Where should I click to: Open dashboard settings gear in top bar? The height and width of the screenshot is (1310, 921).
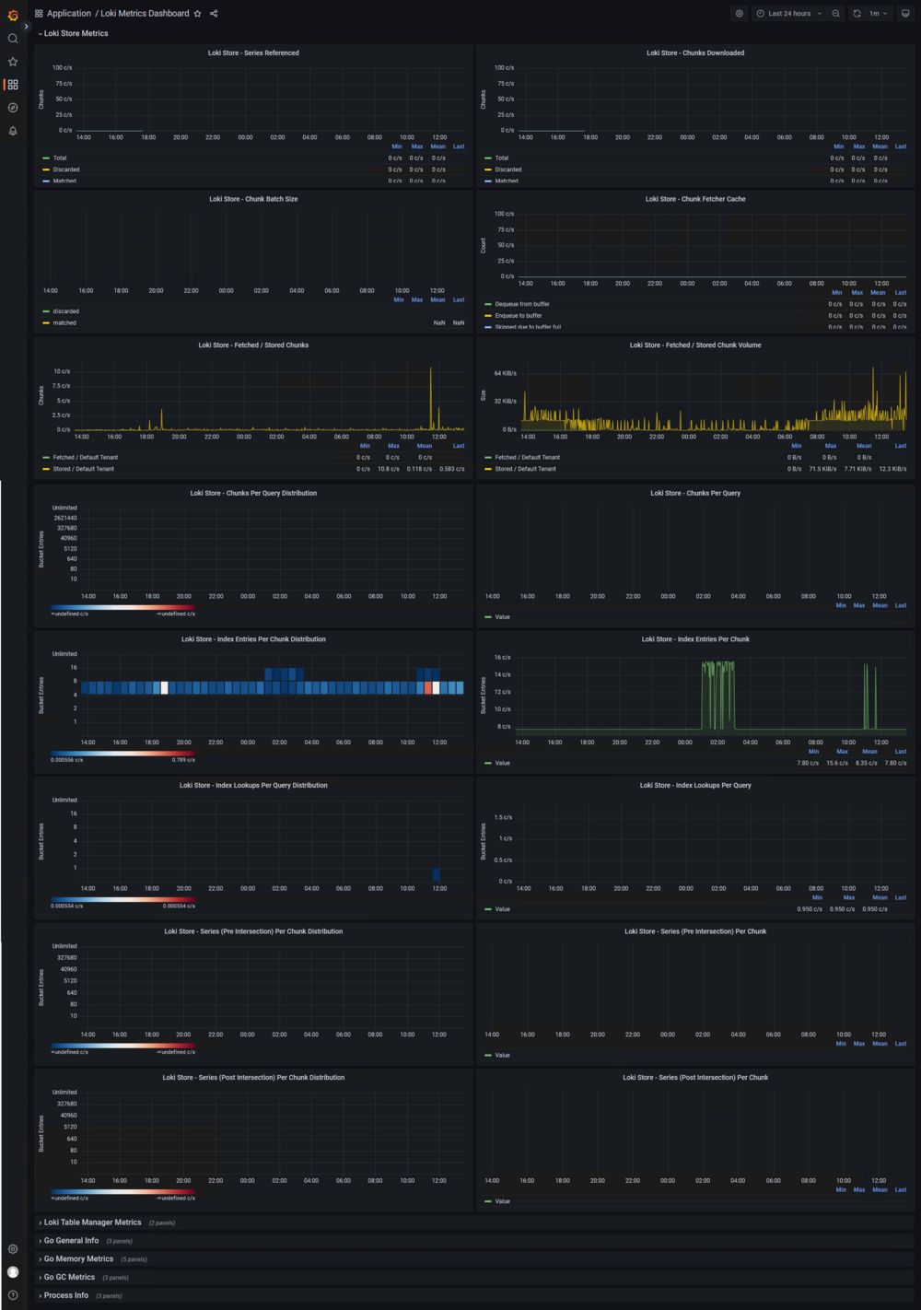click(739, 14)
